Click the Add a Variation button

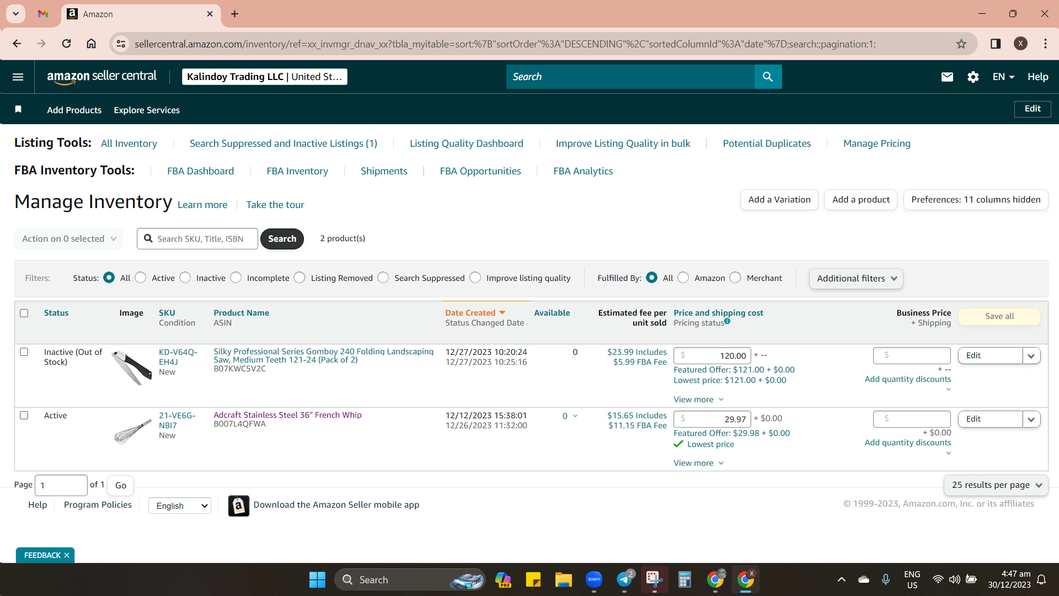[779, 200]
